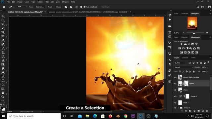Select the Gradient tool
The image size is (212, 119).
(x=3, y=64)
